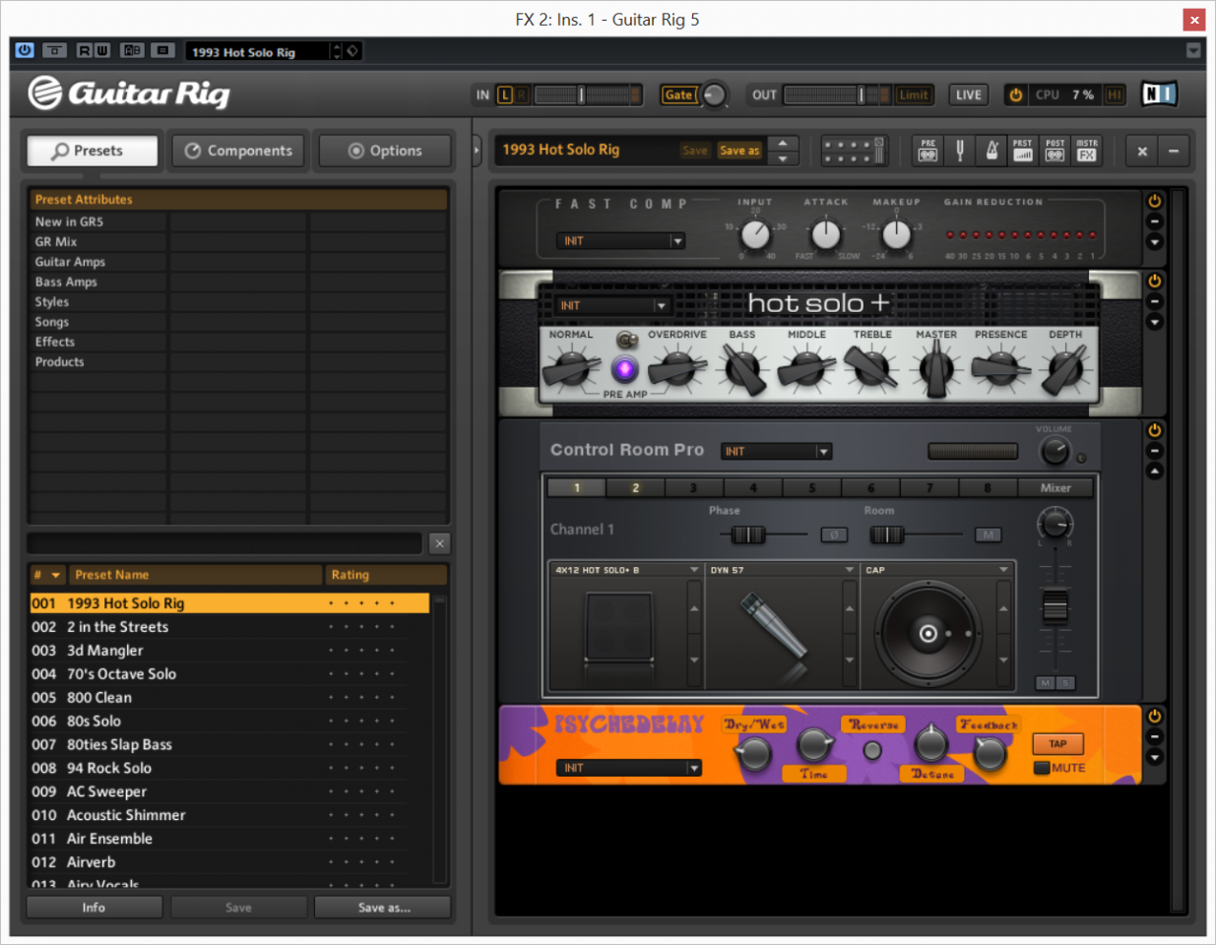
Task: Collapse all rack modules with minus icon
Action: (1174, 151)
